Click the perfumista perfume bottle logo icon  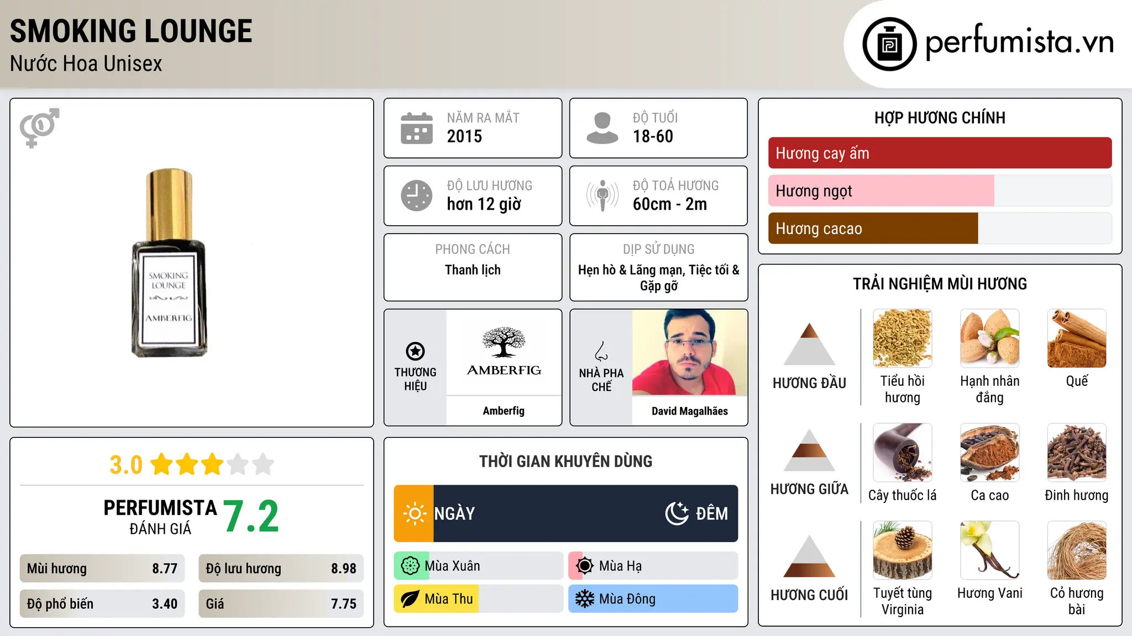[x=889, y=44]
